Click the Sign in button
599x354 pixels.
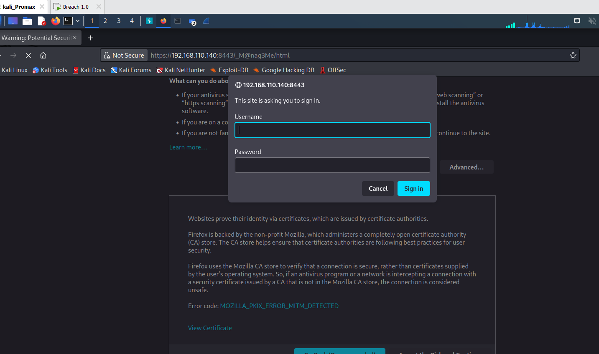point(414,188)
